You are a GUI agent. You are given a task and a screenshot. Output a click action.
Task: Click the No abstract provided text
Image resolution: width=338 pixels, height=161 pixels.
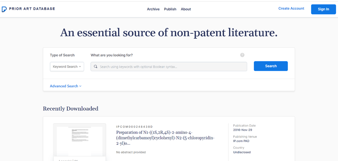(131, 152)
